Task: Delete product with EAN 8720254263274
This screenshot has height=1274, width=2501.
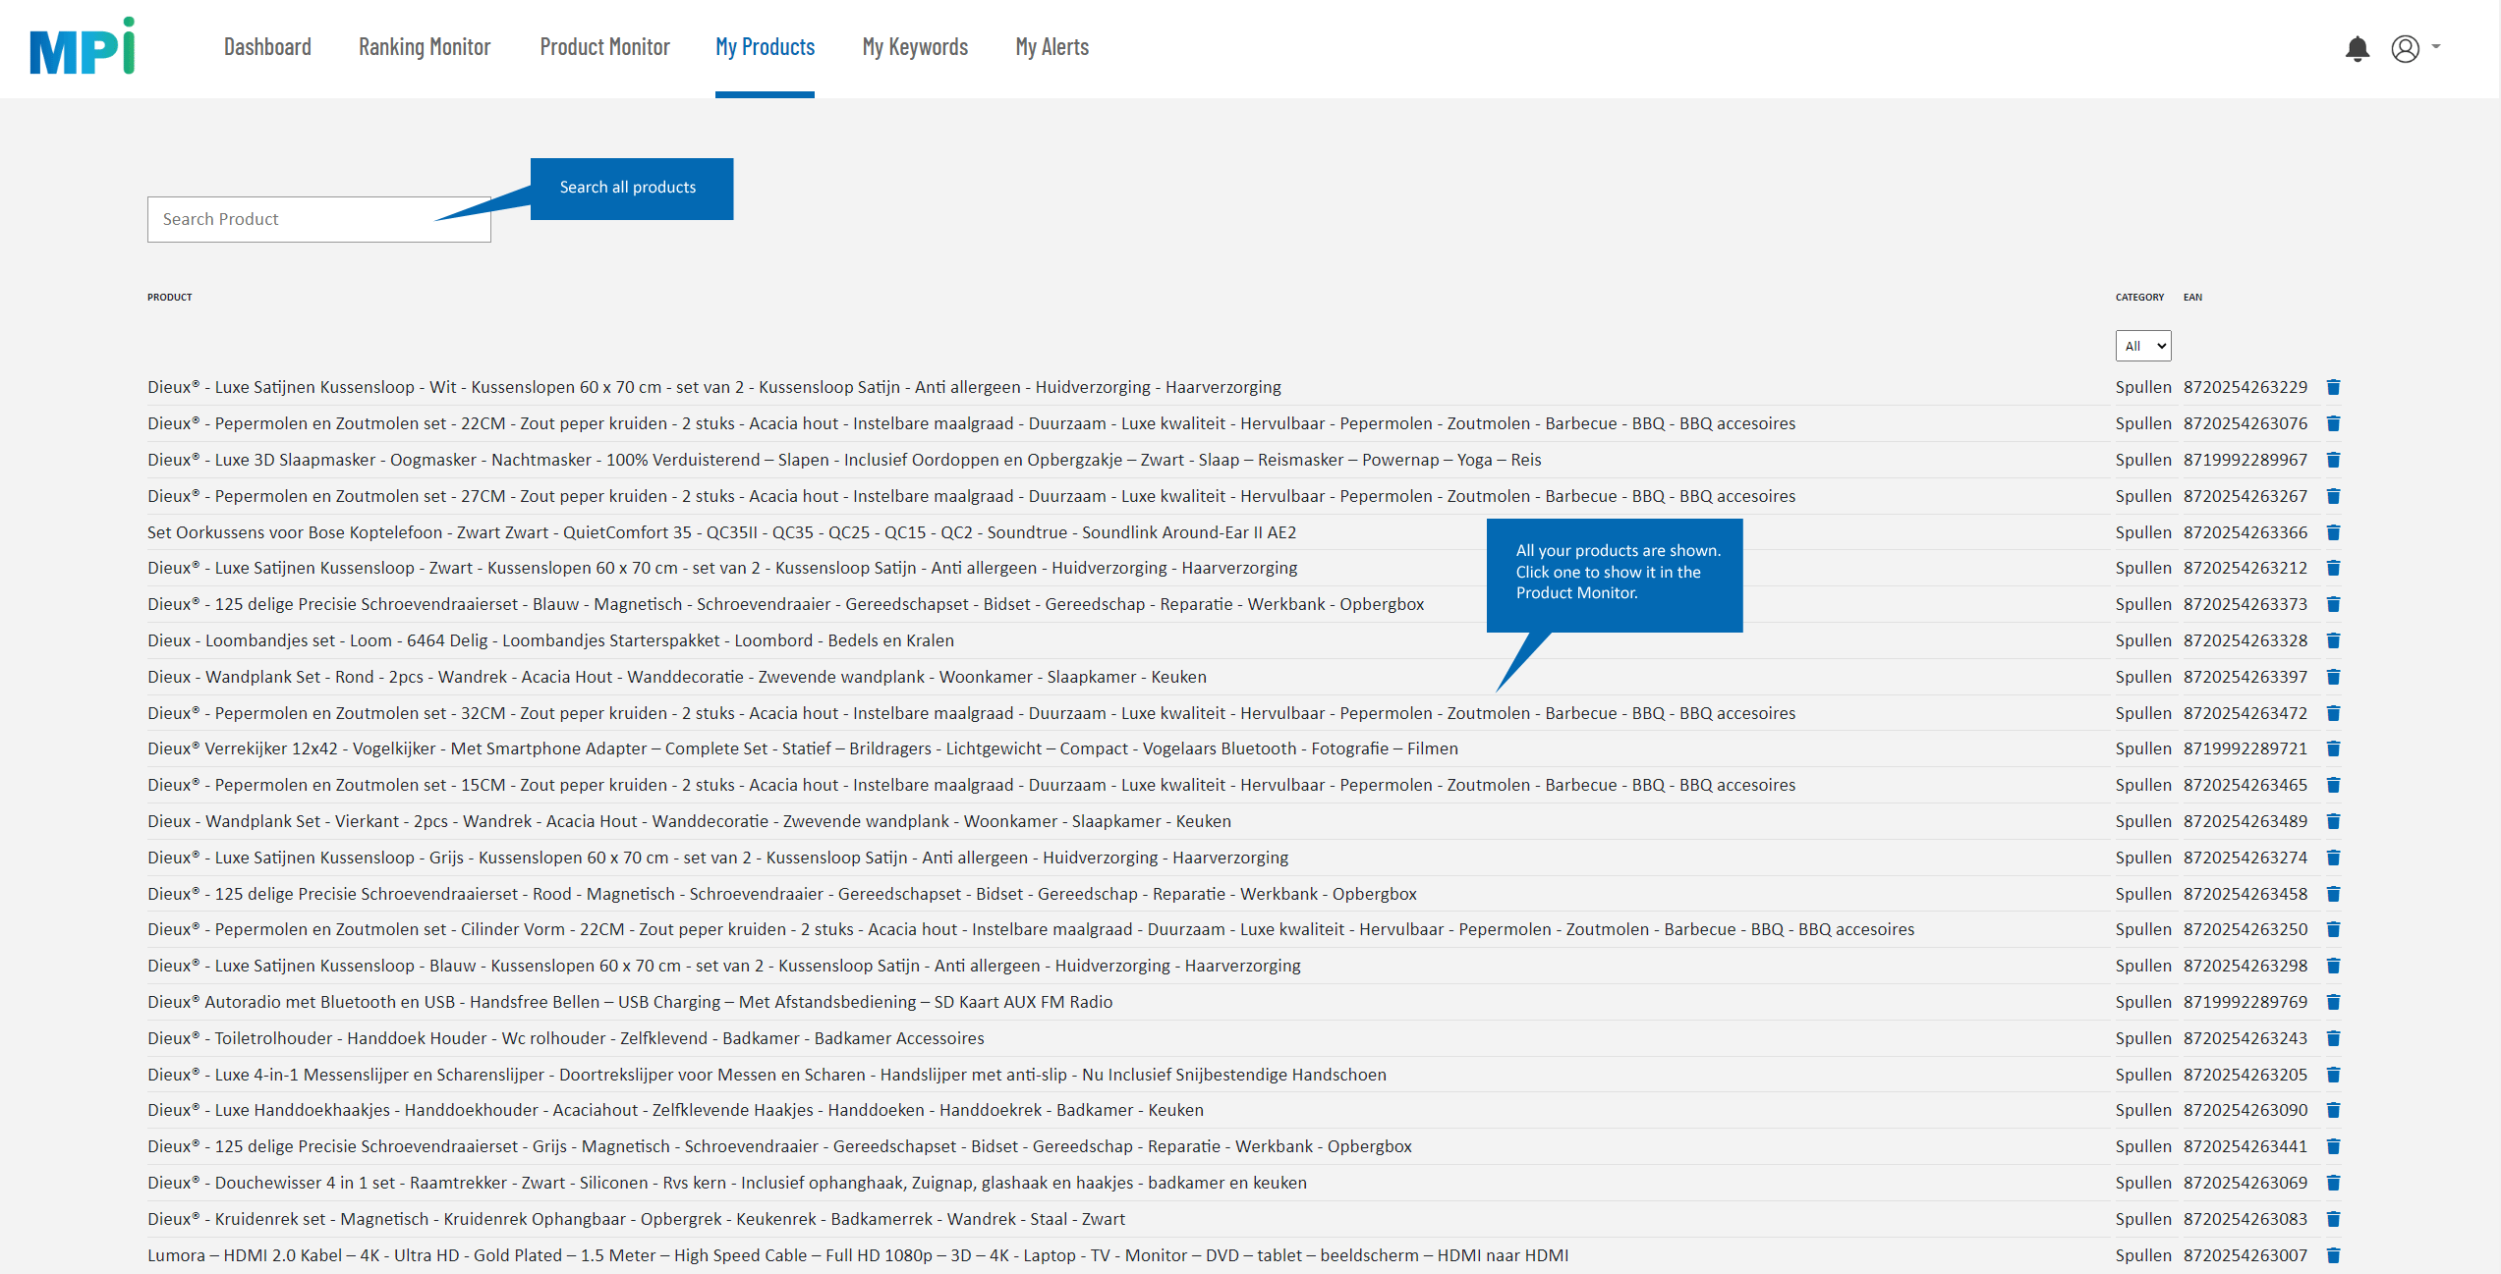Action: point(2333,858)
